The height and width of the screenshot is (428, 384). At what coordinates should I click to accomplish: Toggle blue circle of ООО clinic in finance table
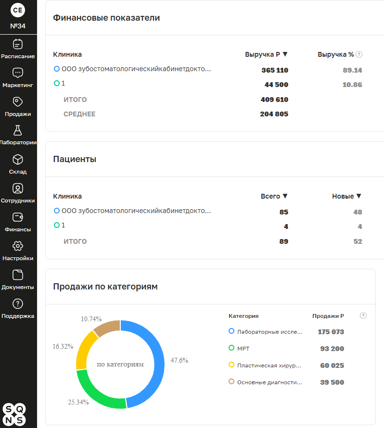[57, 69]
